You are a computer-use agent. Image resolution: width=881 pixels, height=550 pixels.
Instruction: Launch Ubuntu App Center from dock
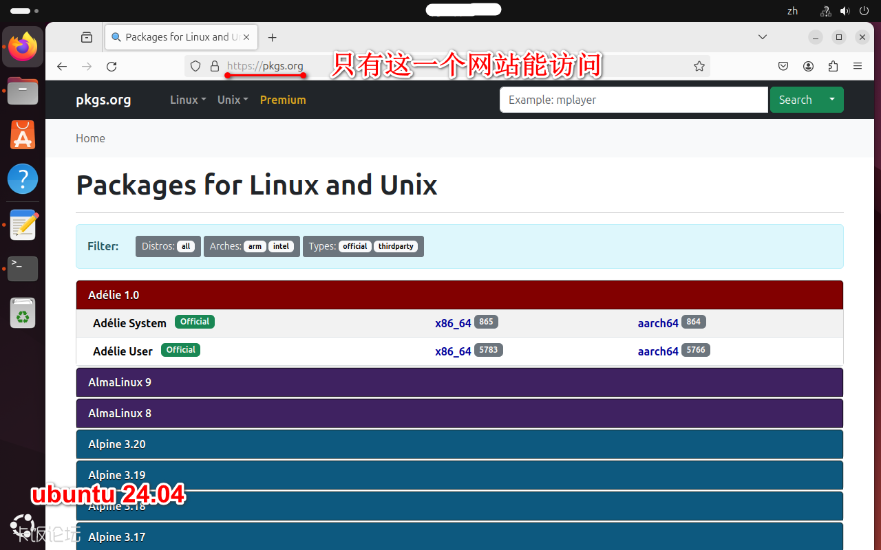click(x=23, y=135)
